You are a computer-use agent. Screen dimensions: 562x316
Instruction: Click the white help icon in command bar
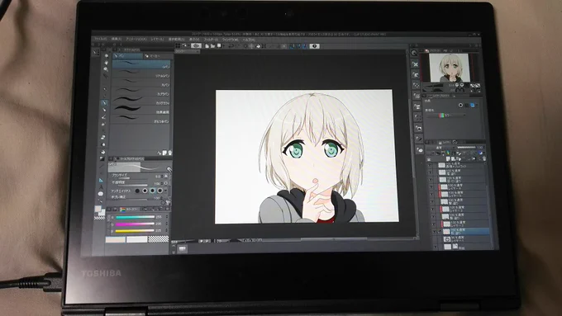click(x=314, y=46)
